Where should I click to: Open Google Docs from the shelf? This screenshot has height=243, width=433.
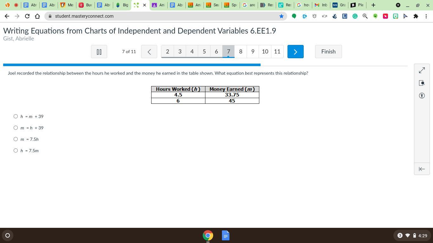coord(226,235)
